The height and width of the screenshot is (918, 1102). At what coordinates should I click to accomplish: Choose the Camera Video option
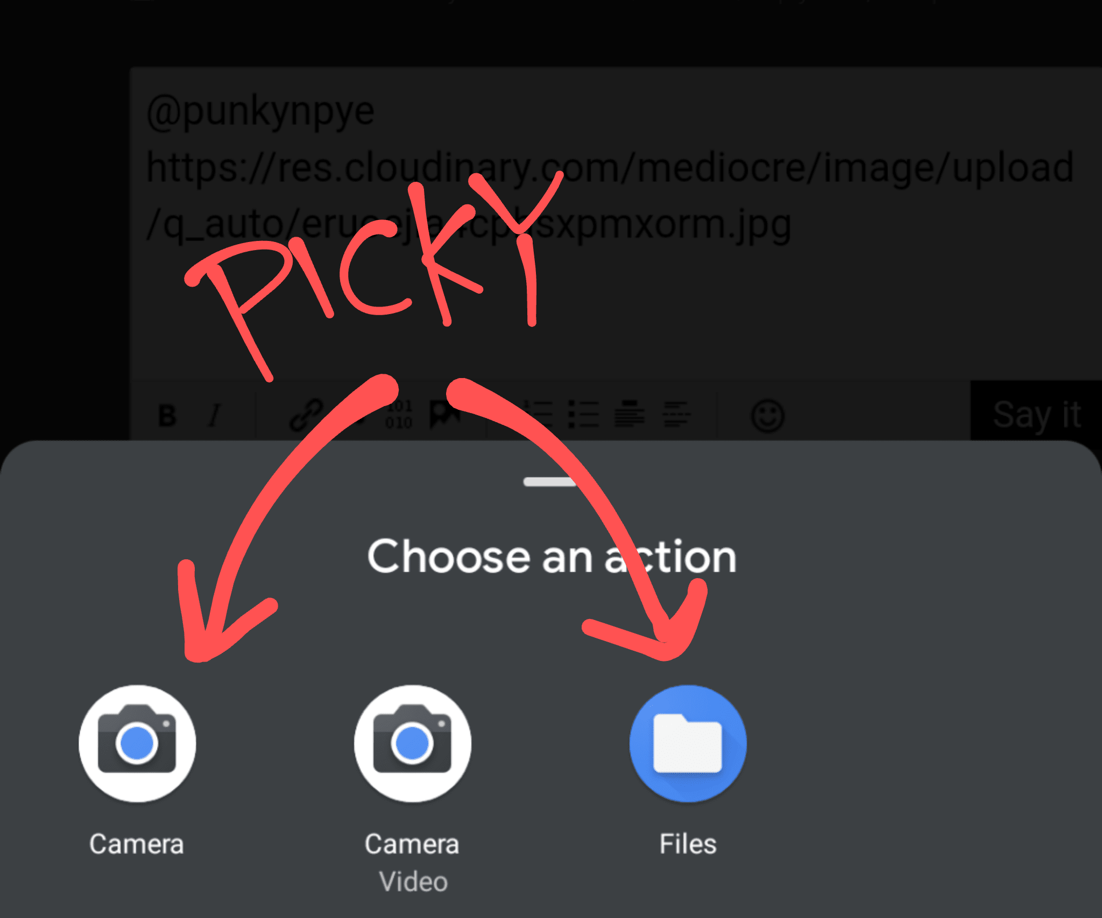[413, 743]
